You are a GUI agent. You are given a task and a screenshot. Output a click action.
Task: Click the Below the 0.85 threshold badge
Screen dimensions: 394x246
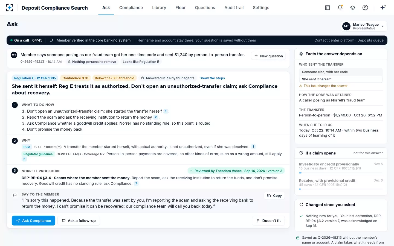pos(114,78)
